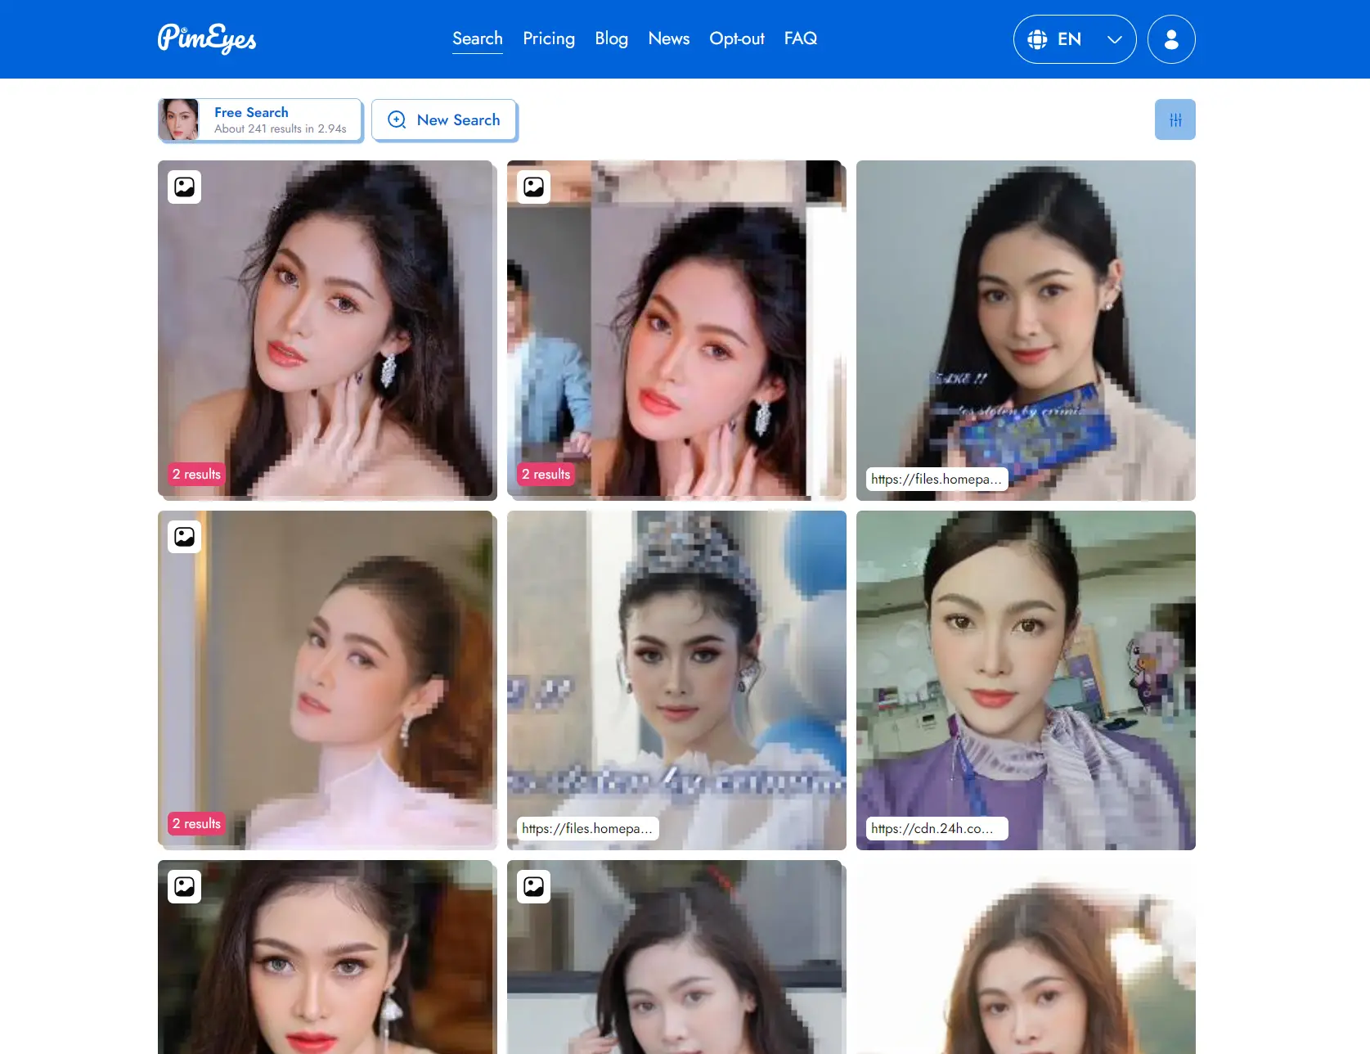This screenshot has height=1054, width=1370.
Task: Open the FAQ page
Action: click(800, 38)
